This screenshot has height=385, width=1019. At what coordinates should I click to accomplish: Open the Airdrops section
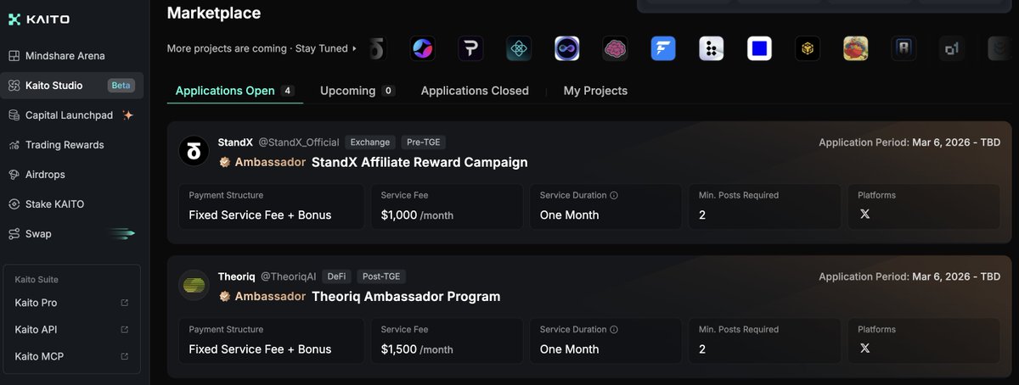45,175
